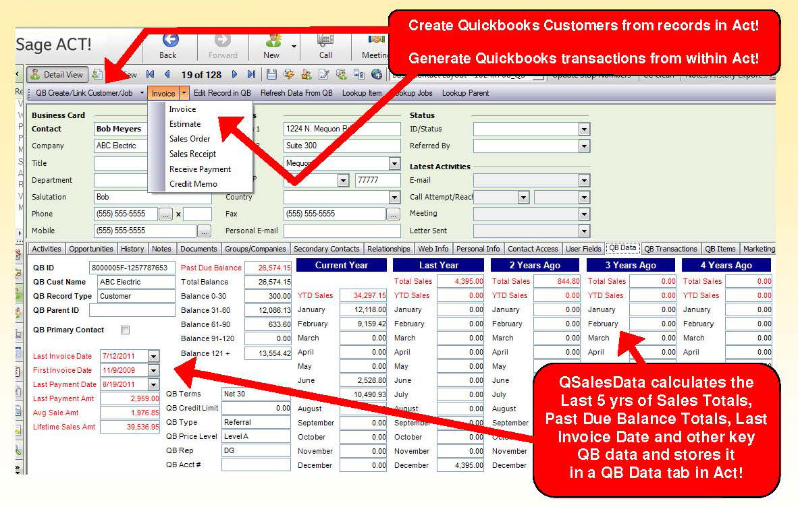Open the QB Items tab

[x=720, y=249]
